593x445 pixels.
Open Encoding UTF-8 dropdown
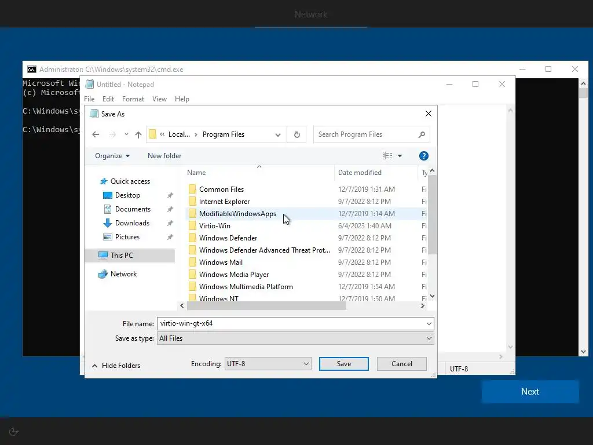tap(268, 364)
